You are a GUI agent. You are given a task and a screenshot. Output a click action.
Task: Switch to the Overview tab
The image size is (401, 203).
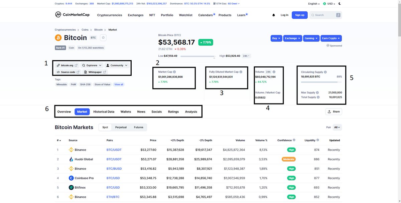[x=64, y=112]
